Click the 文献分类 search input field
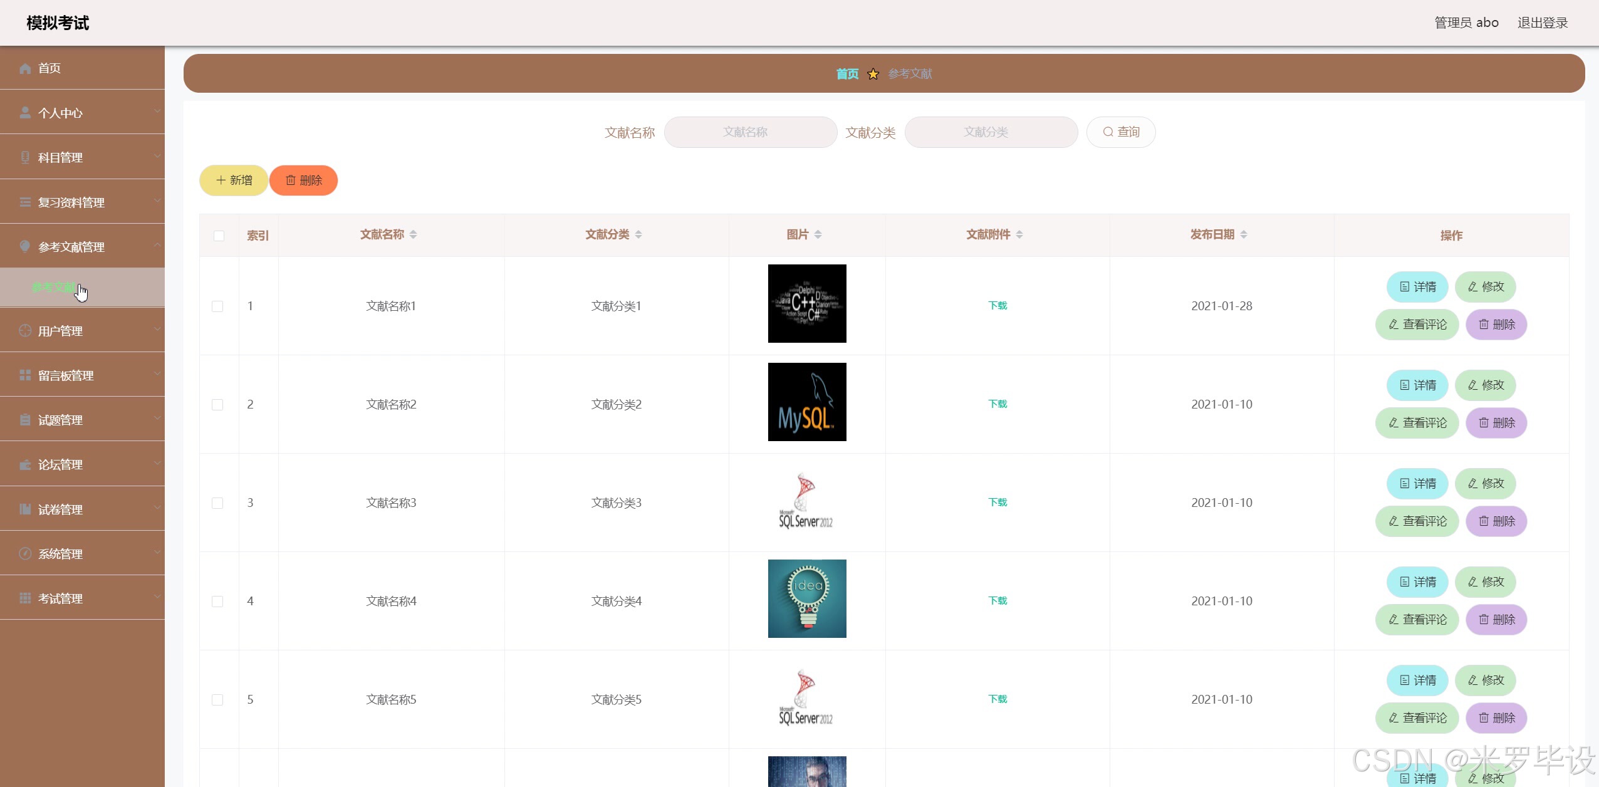Image resolution: width=1599 pixels, height=787 pixels. pyautogui.click(x=991, y=132)
